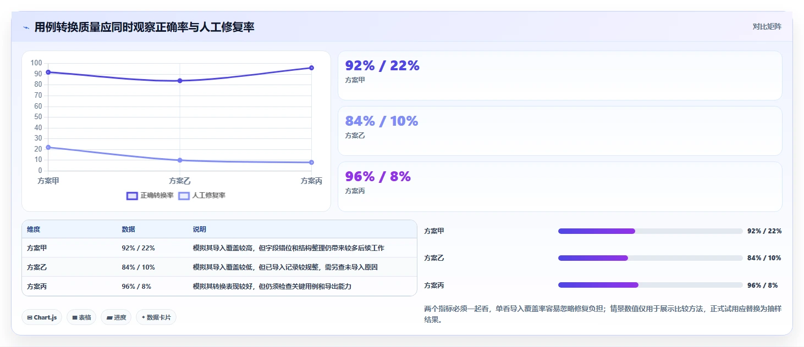Click the 92% / 22% value right of progress bar
The image size is (804, 347).
coord(764,231)
